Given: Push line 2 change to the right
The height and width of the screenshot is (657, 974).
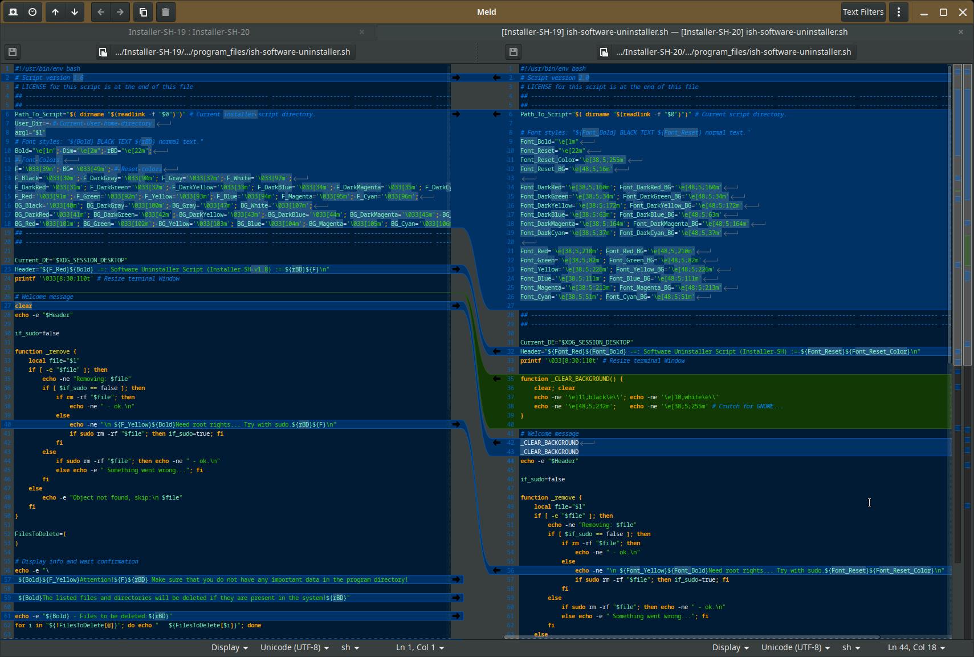Looking at the screenshot, I should click(x=456, y=78).
